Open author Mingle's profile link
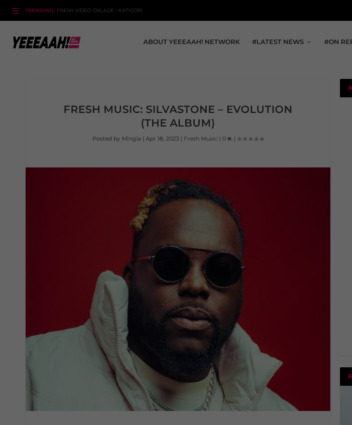This screenshot has width=352, height=425. coord(131,139)
